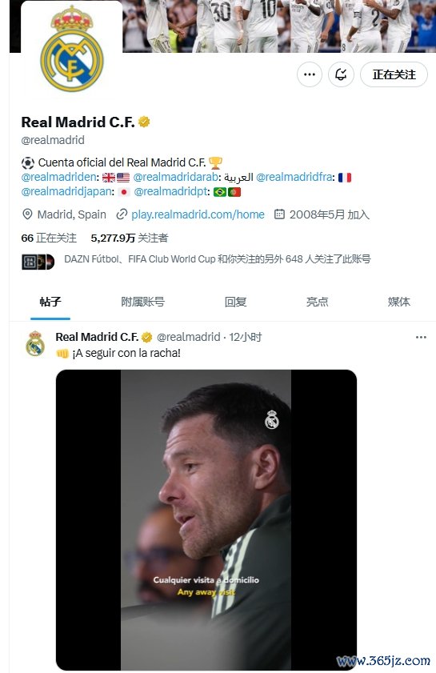Screen dimensions: 436x673
Task: Click the mutual followers avatar stack
Action: coord(38,262)
